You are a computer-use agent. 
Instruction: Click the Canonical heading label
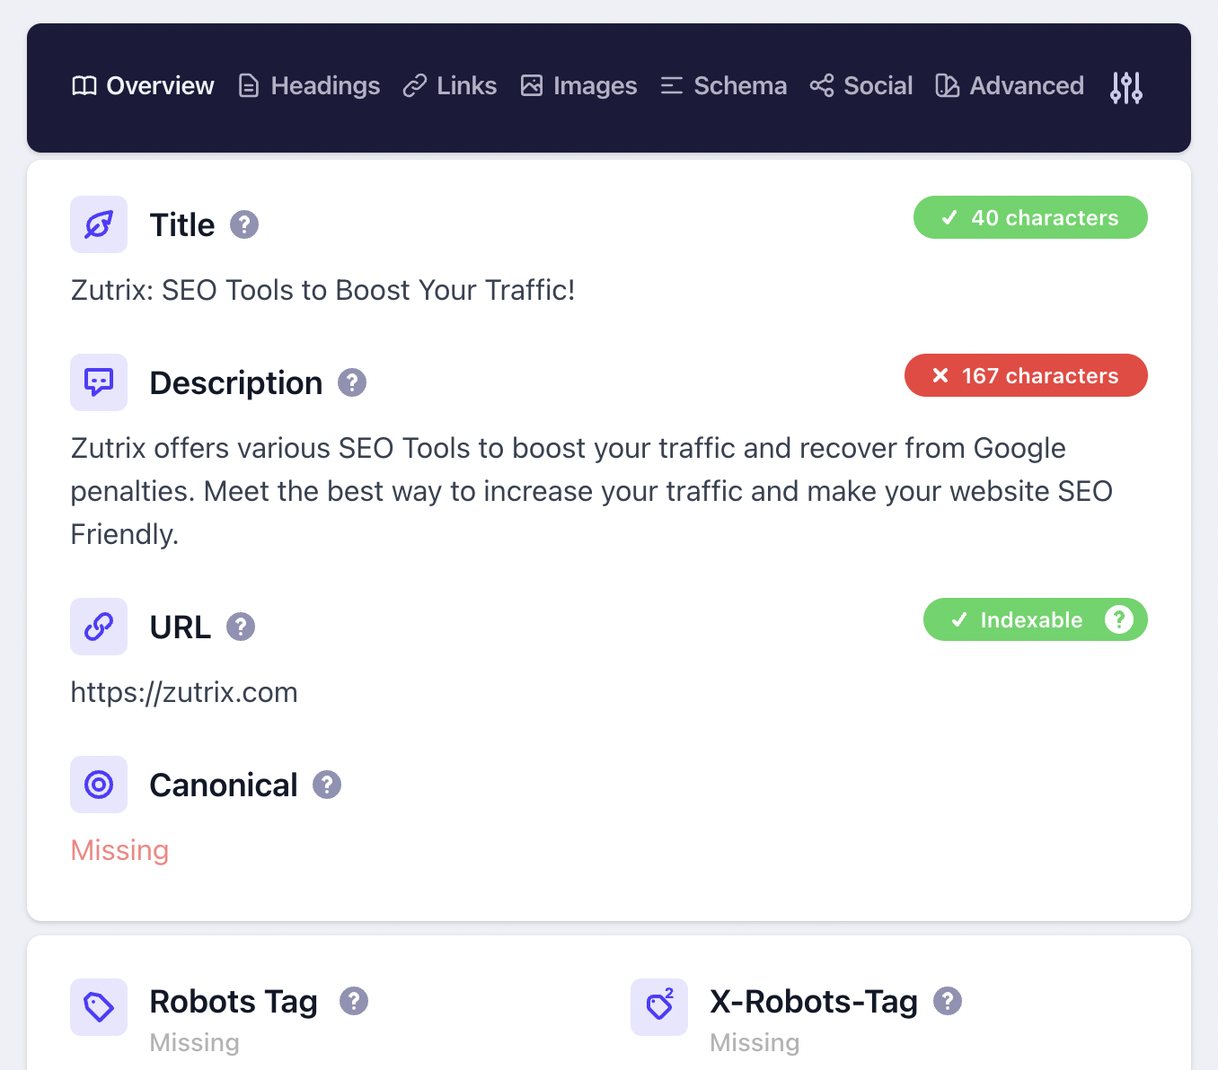tap(224, 785)
